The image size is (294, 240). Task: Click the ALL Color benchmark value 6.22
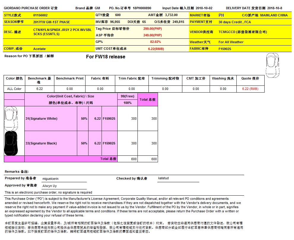pyautogui.click(x=39, y=89)
